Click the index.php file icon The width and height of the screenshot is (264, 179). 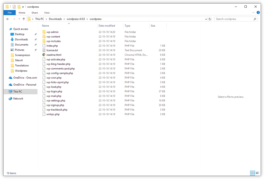point(44,45)
